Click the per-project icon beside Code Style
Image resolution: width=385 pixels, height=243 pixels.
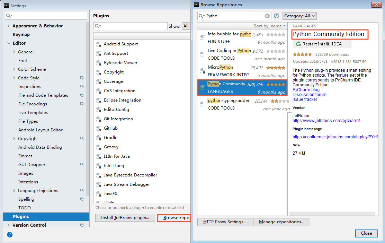click(82, 78)
